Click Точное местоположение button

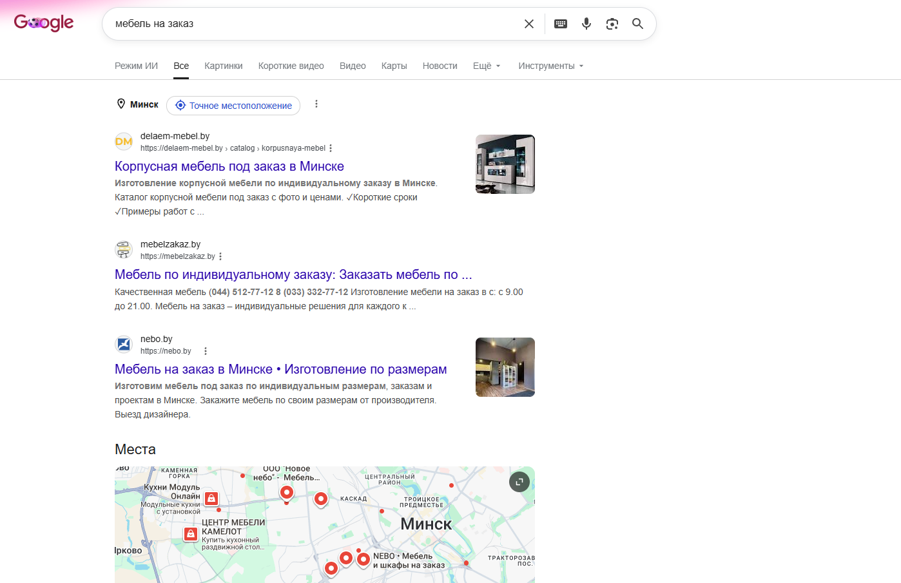tap(233, 106)
